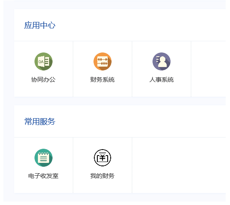This screenshot has height=205, width=230.
Task: Open the 电子收发室 text label
Action: point(44,176)
